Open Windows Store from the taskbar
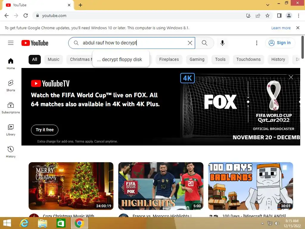The image size is (305, 229). coord(61,223)
